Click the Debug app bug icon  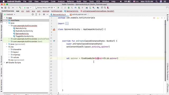click(x=69, y=8)
